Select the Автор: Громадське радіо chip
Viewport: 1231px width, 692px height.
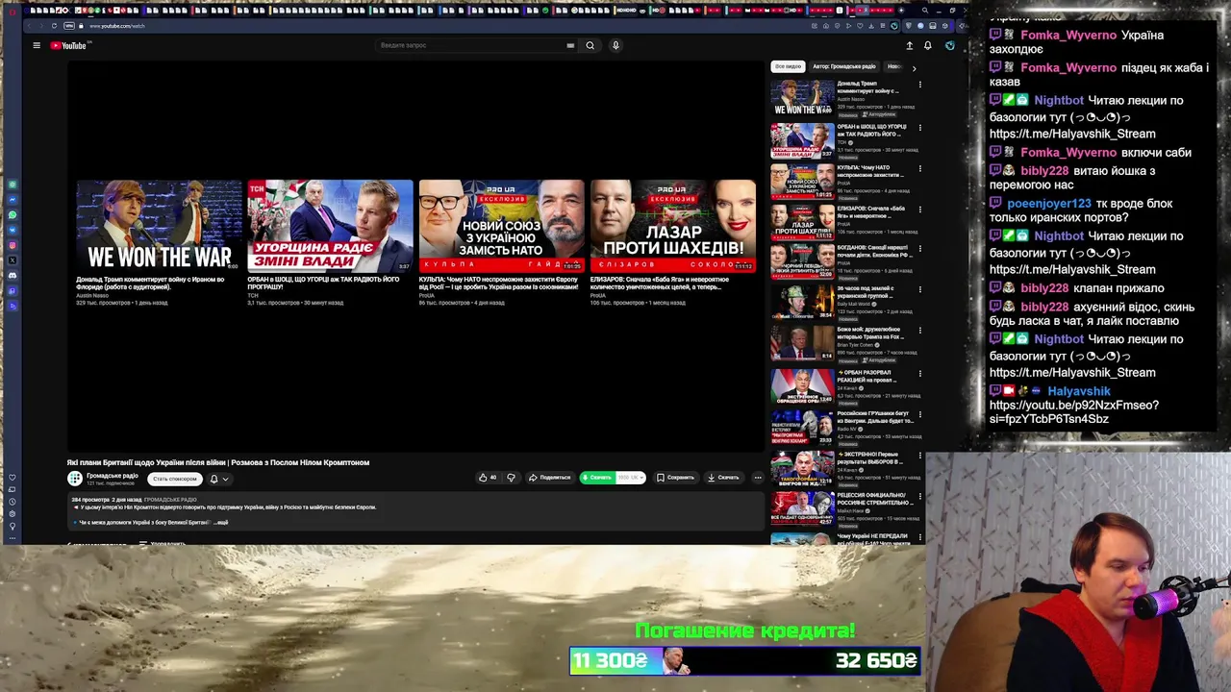[x=844, y=66]
